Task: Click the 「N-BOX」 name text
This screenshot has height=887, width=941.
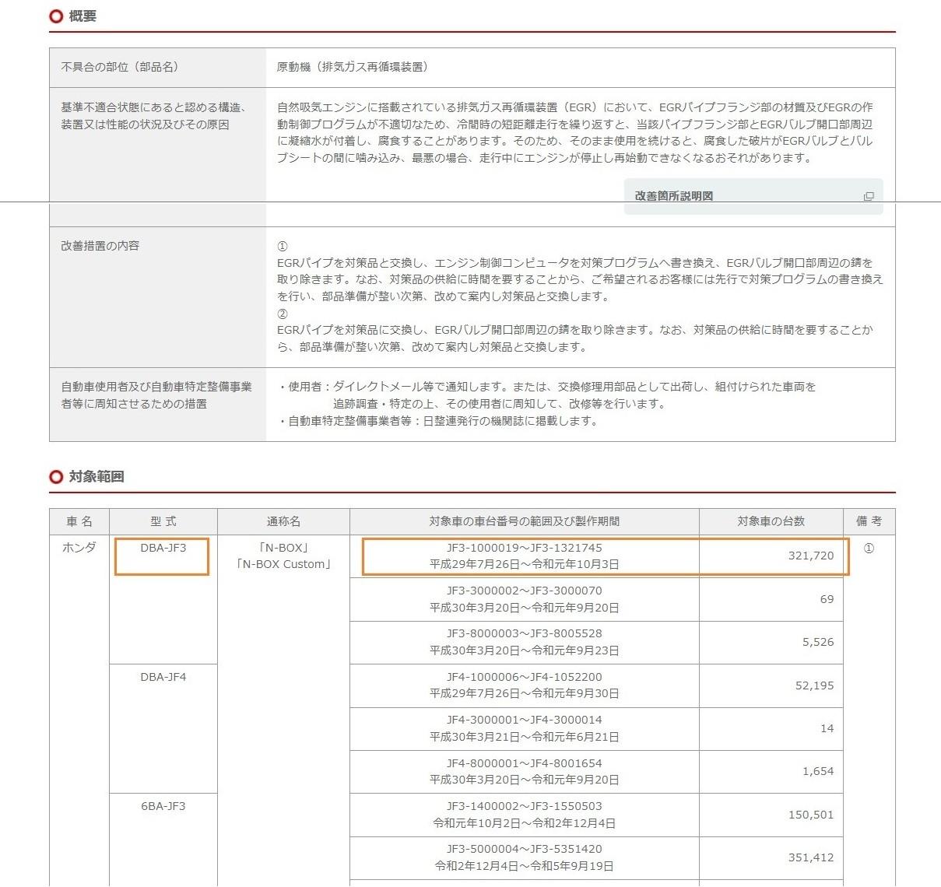Action: point(284,548)
